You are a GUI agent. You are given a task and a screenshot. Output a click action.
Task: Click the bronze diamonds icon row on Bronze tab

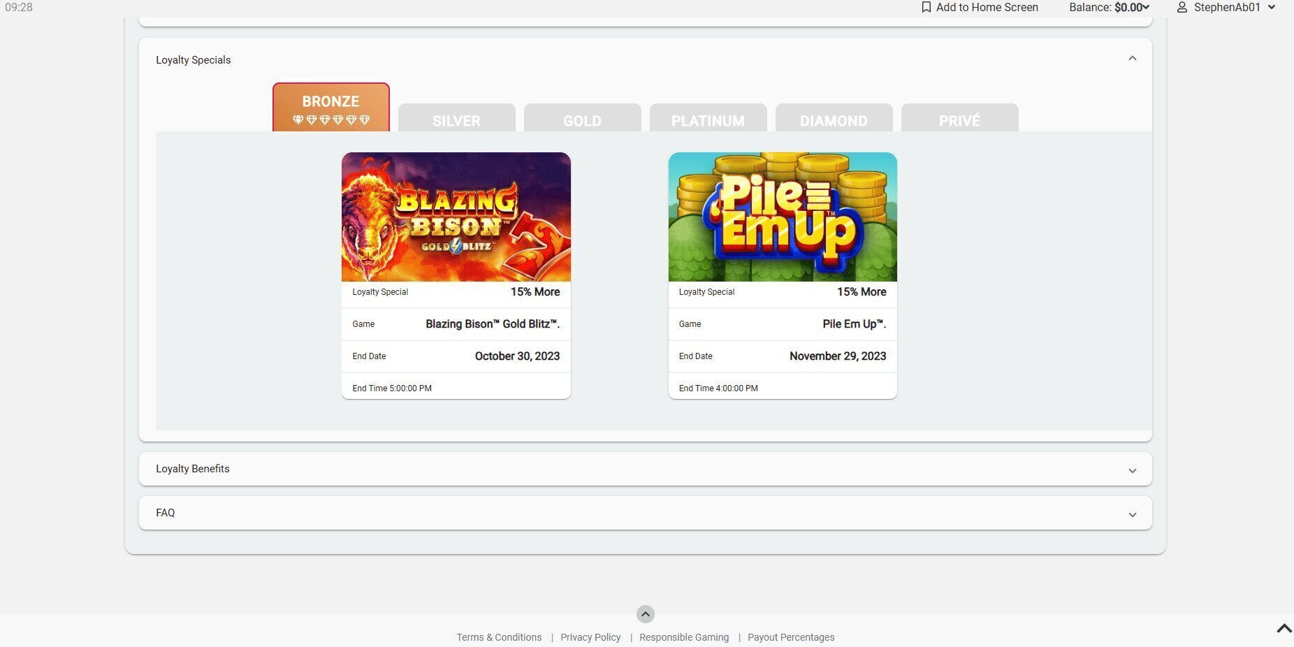(x=331, y=119)
